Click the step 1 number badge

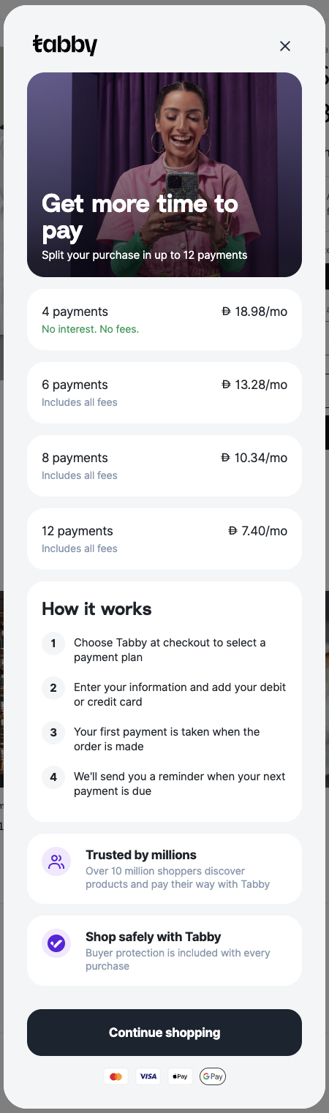[53, 644]
